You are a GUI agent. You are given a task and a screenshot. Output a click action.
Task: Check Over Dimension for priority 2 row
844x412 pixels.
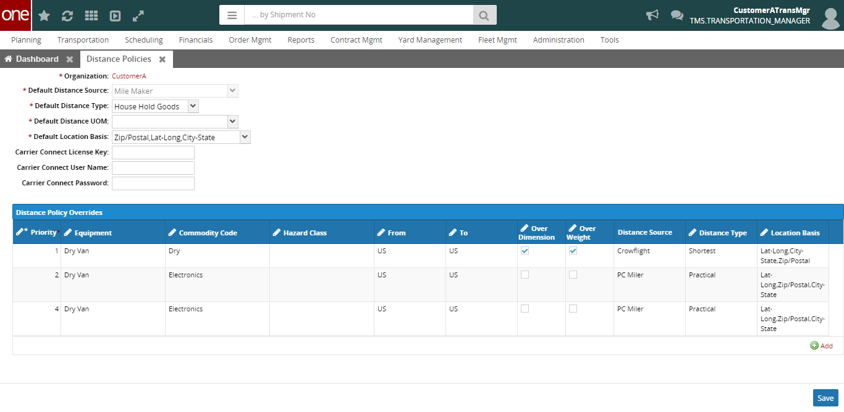point(525,275)
